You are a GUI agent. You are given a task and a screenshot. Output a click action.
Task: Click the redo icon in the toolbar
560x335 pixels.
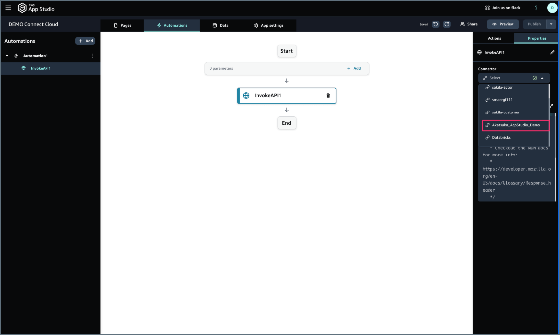446,24
